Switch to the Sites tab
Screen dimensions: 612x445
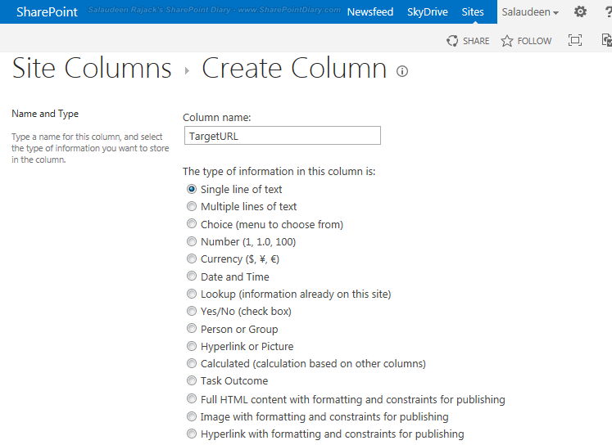pyautogui.click(x=473, y=12)
